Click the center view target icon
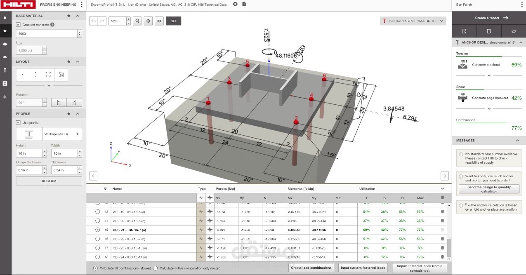The width and height of the screenshot is (526, 275). point(148,21)
